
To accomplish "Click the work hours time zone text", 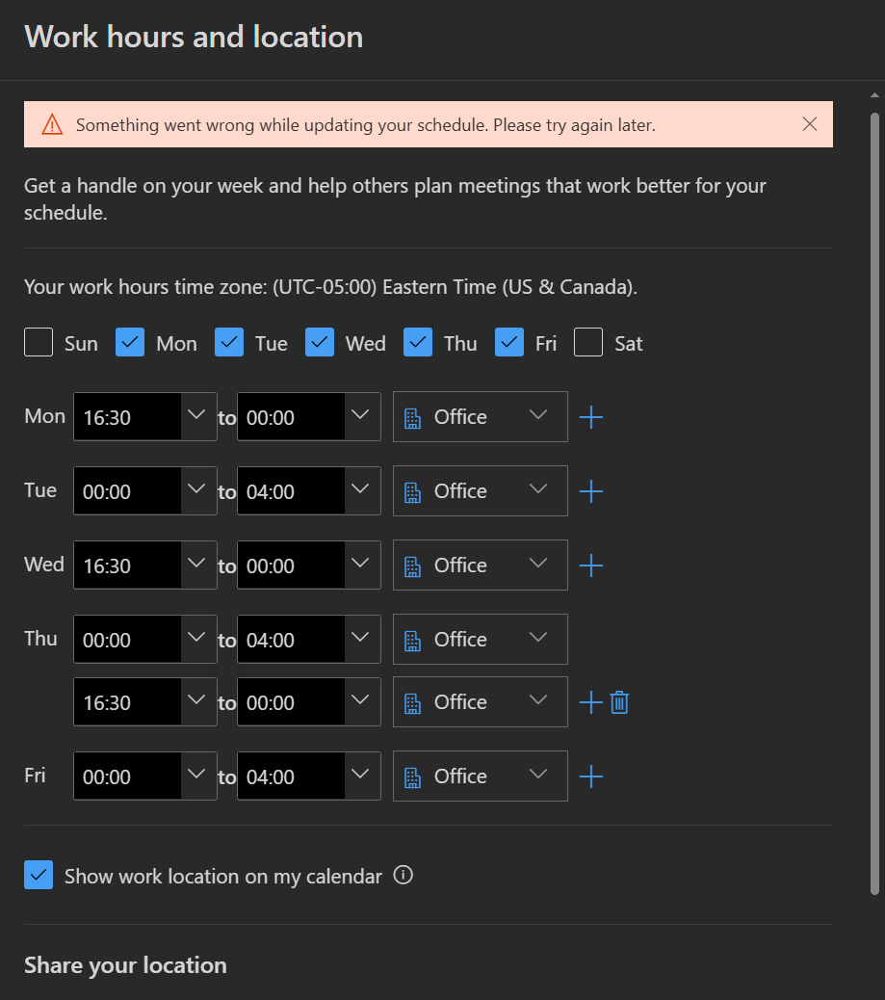I will [x=330, y=287].
